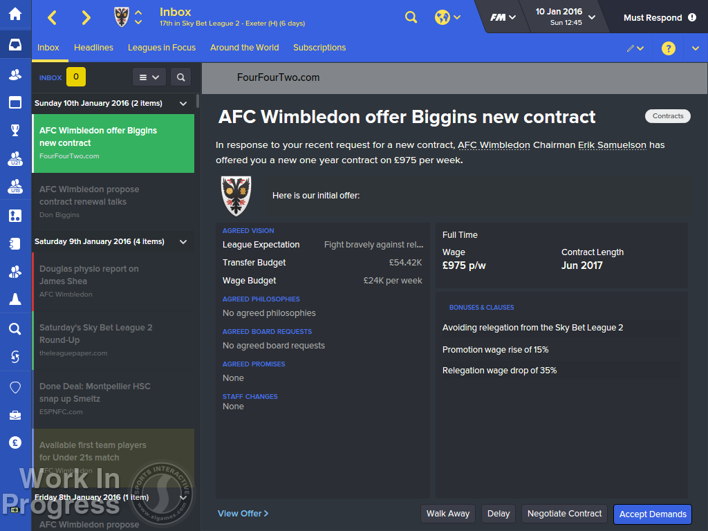Open the Under 21s squad icon
Screen dimensions: 708x531
coord(15,158)
